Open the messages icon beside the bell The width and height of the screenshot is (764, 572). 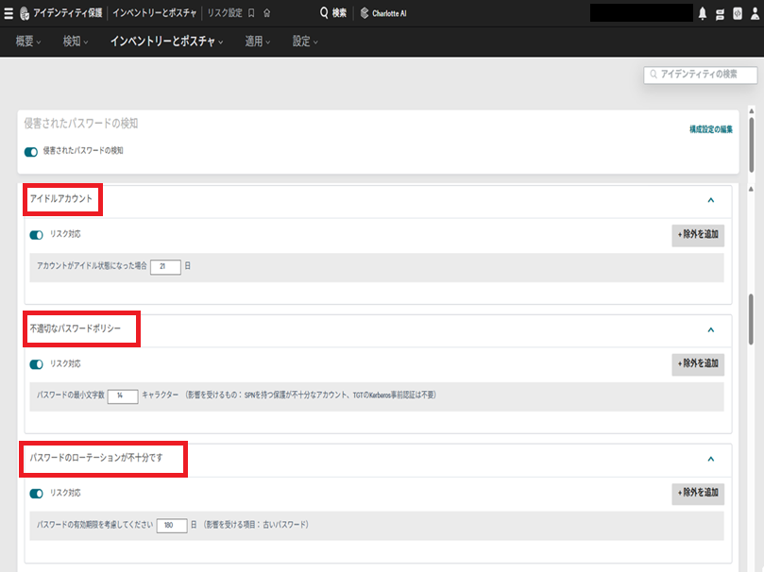(x=720, y=14)
